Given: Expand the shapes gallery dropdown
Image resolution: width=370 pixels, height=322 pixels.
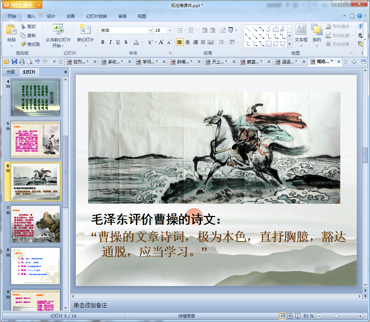Looking at the screenshot, I should pyautogui.click(x=289, y=44).
